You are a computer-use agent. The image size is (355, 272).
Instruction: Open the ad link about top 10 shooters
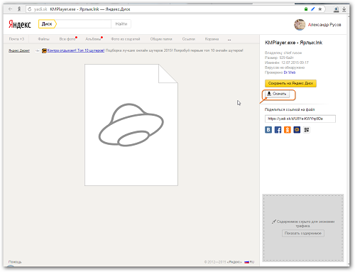pyautogui.click(x=76, y=50)
